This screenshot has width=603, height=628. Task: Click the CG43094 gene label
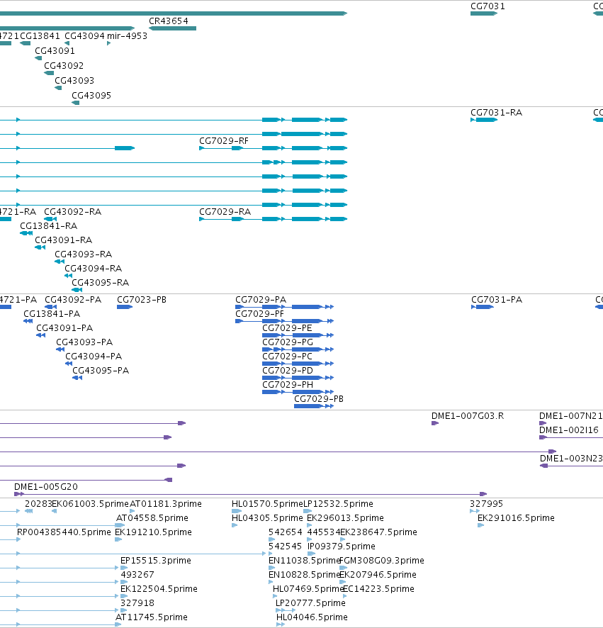[x=84, y=36]
